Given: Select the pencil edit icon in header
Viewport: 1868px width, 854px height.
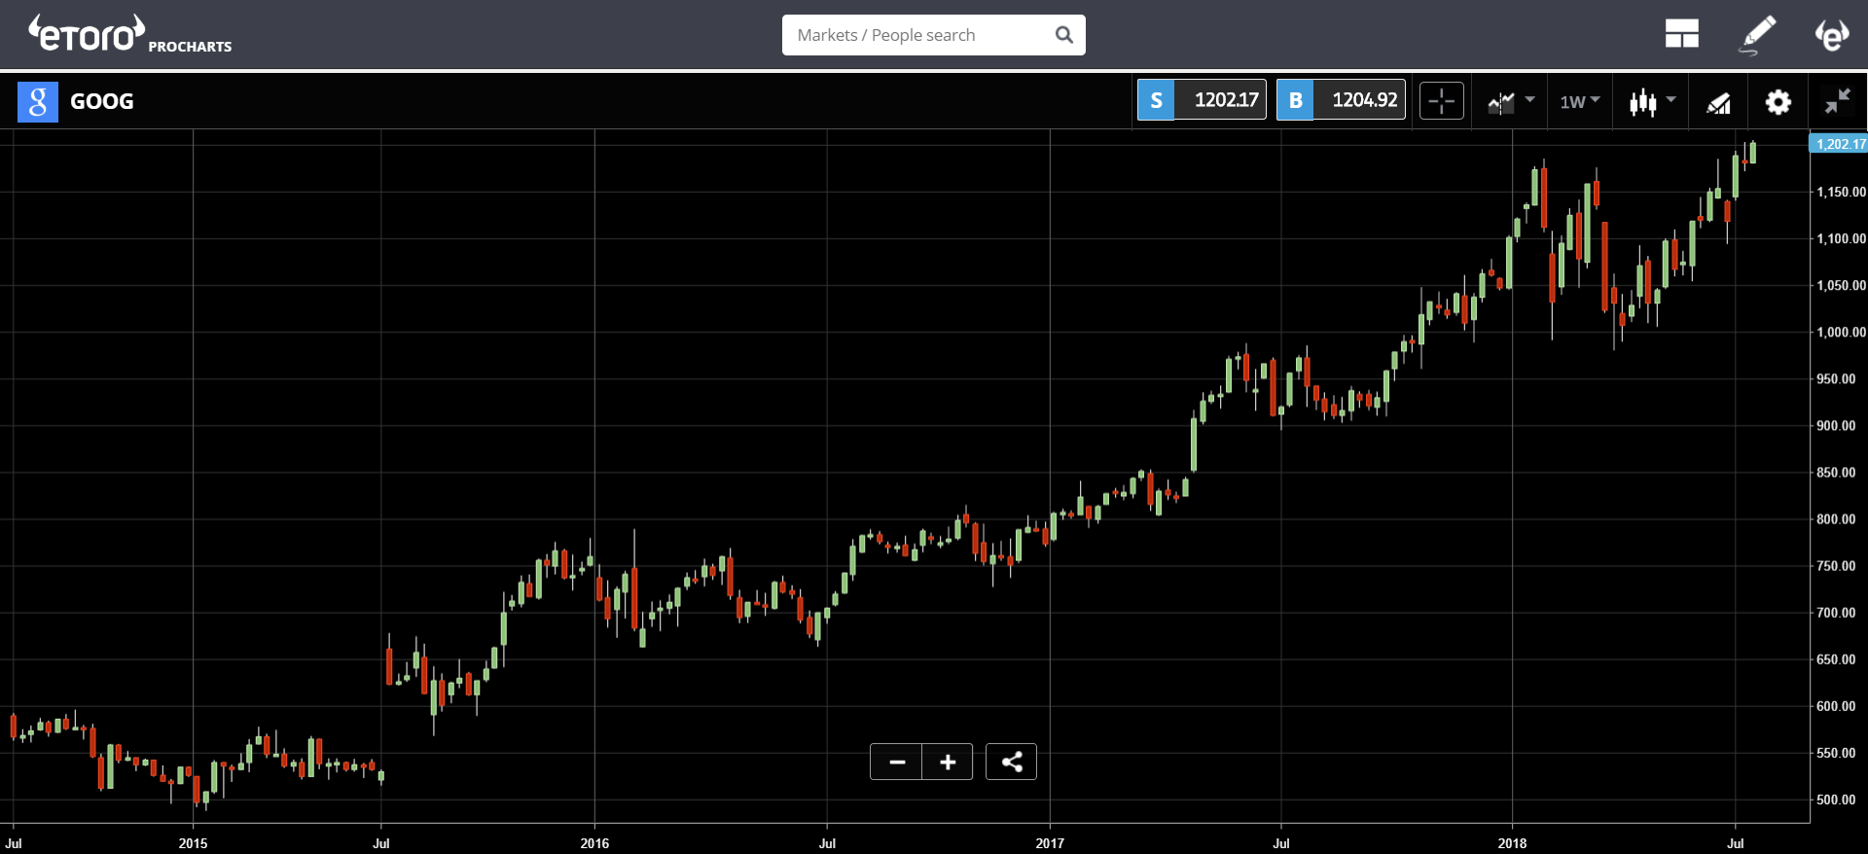Looking at the screenshot, I should coord(1757,35).
